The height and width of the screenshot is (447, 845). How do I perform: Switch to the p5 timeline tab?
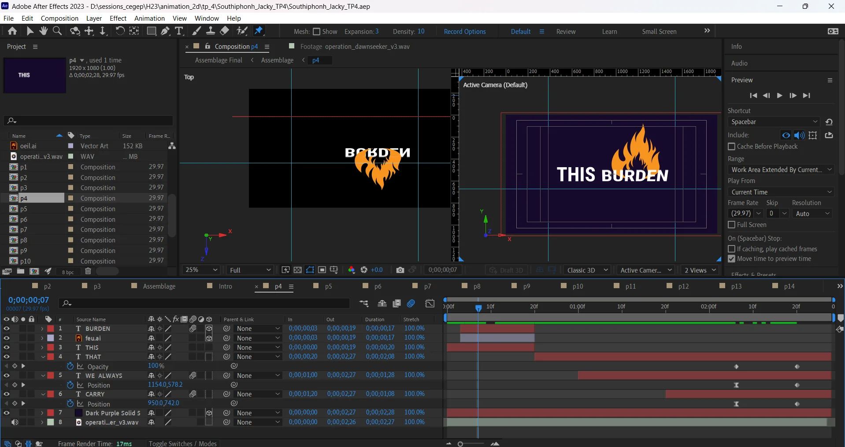coord(328,286)
